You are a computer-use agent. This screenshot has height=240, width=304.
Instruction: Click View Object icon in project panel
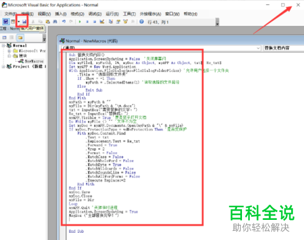(x=12, y=38)
